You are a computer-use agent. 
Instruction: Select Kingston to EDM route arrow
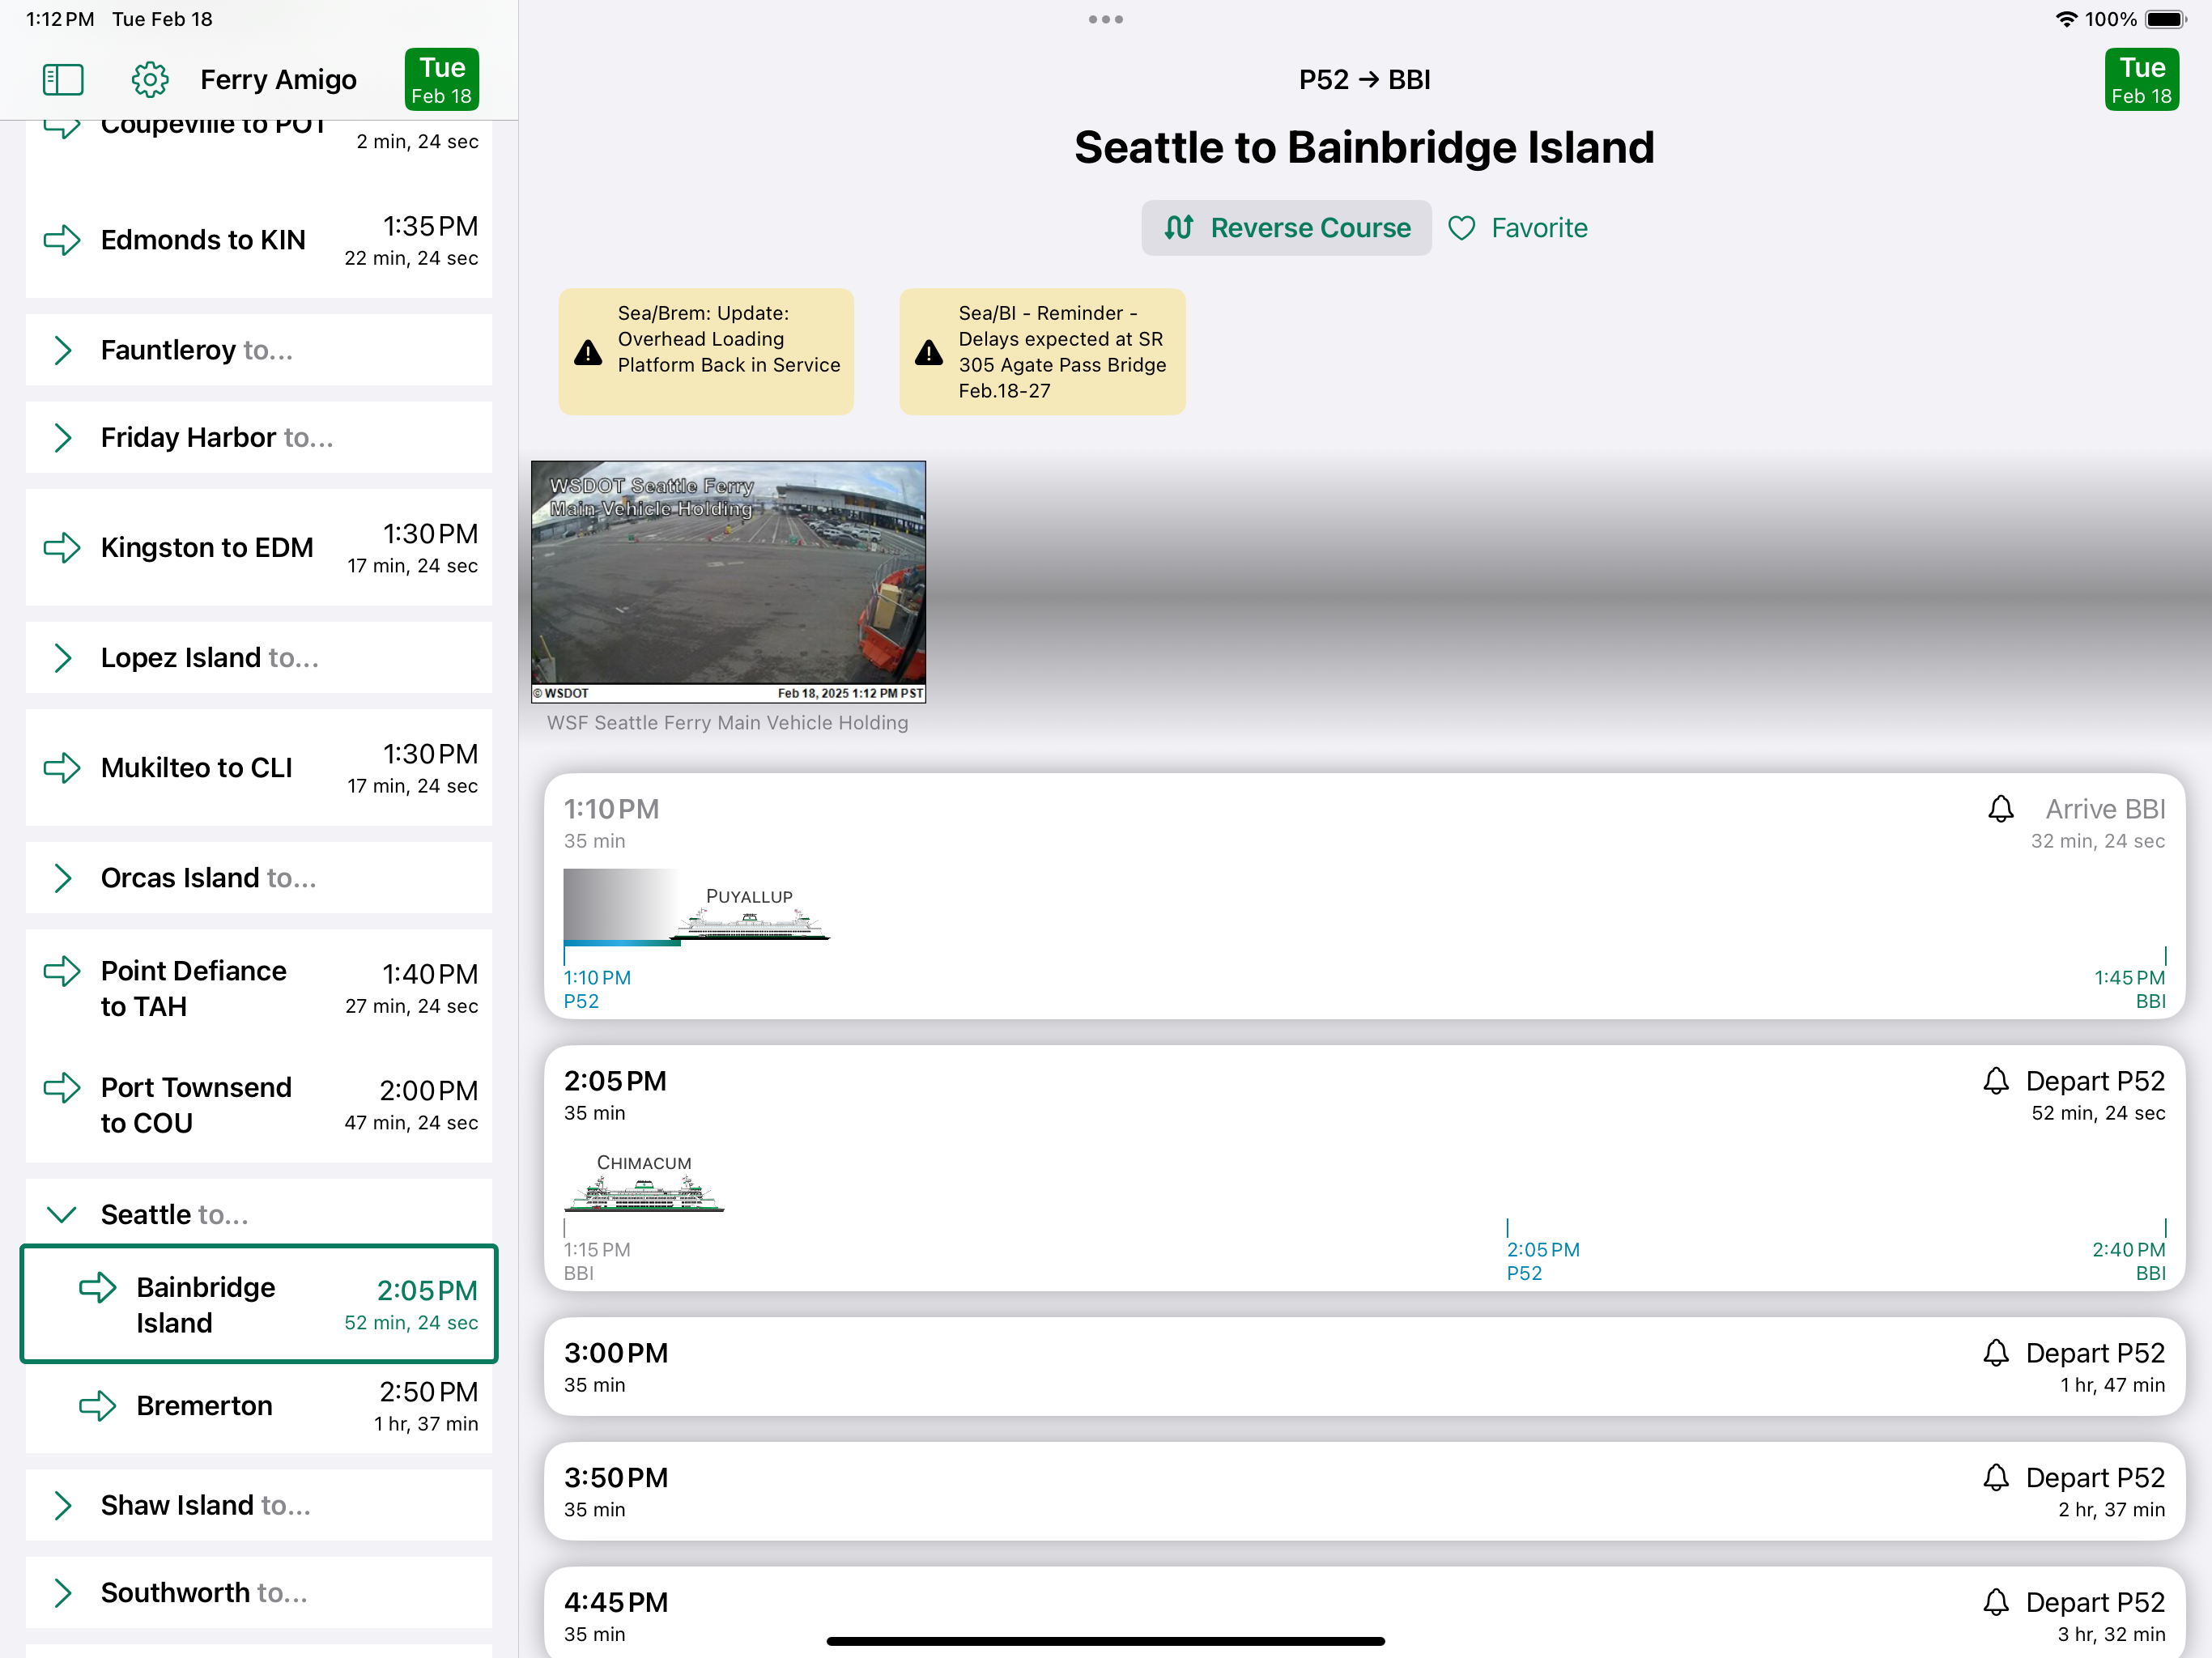tap(62, 548)
